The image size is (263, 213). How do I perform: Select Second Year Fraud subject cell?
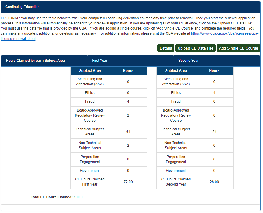coord(176,101)
